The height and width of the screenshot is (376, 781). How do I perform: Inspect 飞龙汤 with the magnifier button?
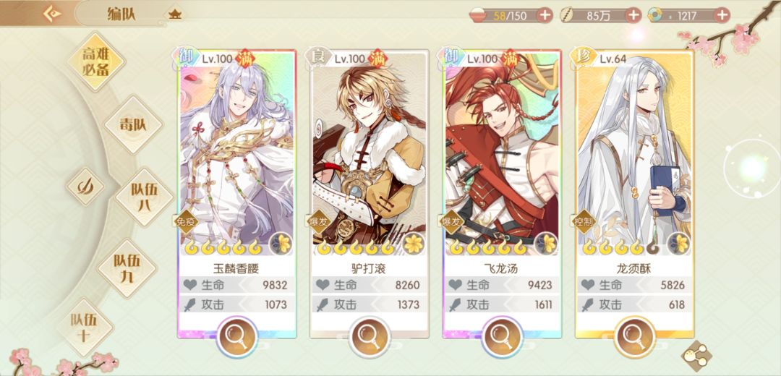tap(502, 337)
